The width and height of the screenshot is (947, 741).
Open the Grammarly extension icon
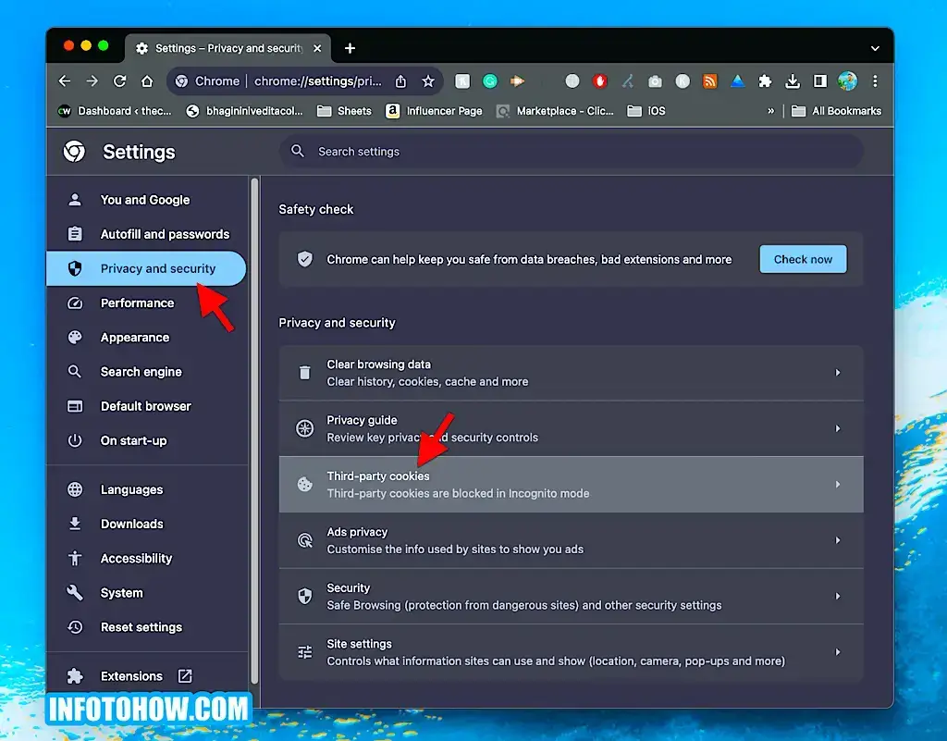point(490,80)
